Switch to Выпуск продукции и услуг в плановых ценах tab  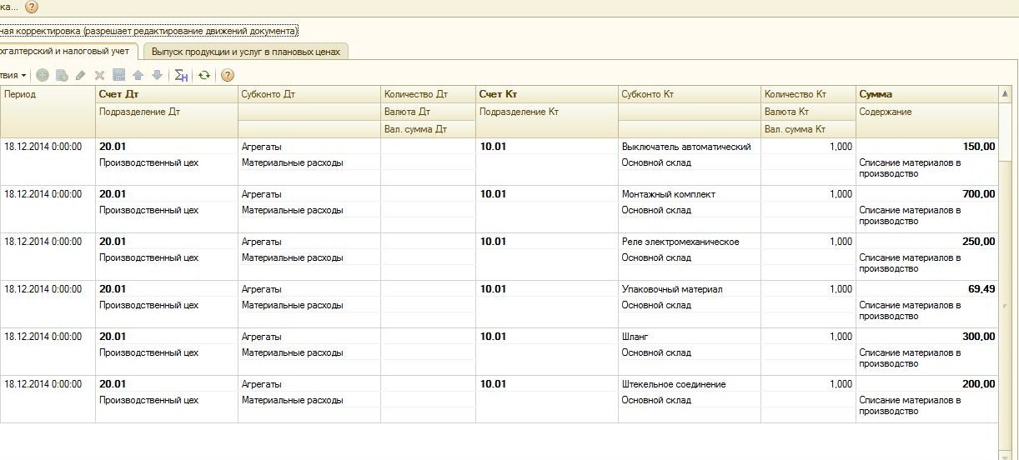pyautogui.click(x=246, y=52)
